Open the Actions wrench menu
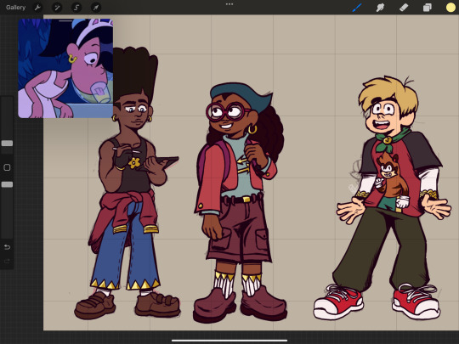The image size is (459, 344). pos(37,8)
